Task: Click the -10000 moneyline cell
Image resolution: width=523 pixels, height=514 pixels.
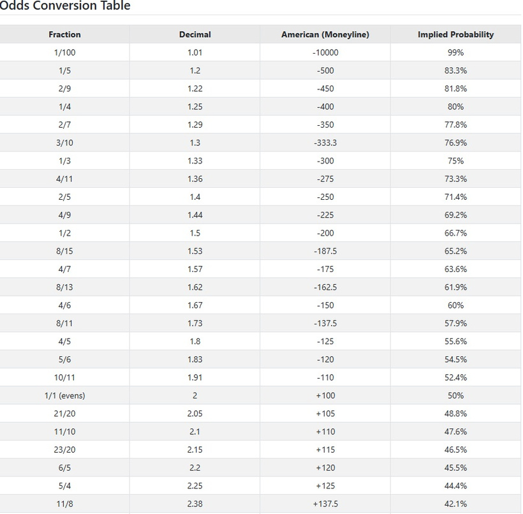Action: coord(325,52)
